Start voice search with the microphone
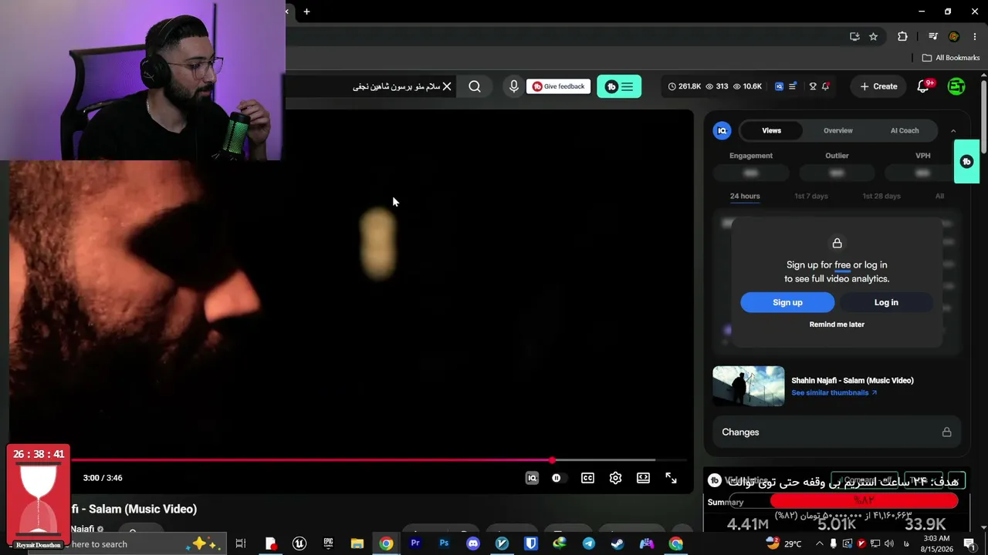The height and width of the screenshot is (555, 988). [514, 86]
